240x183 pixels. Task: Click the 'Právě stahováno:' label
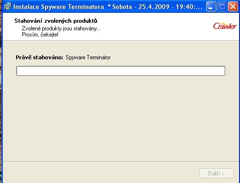(x=39, y=57)
